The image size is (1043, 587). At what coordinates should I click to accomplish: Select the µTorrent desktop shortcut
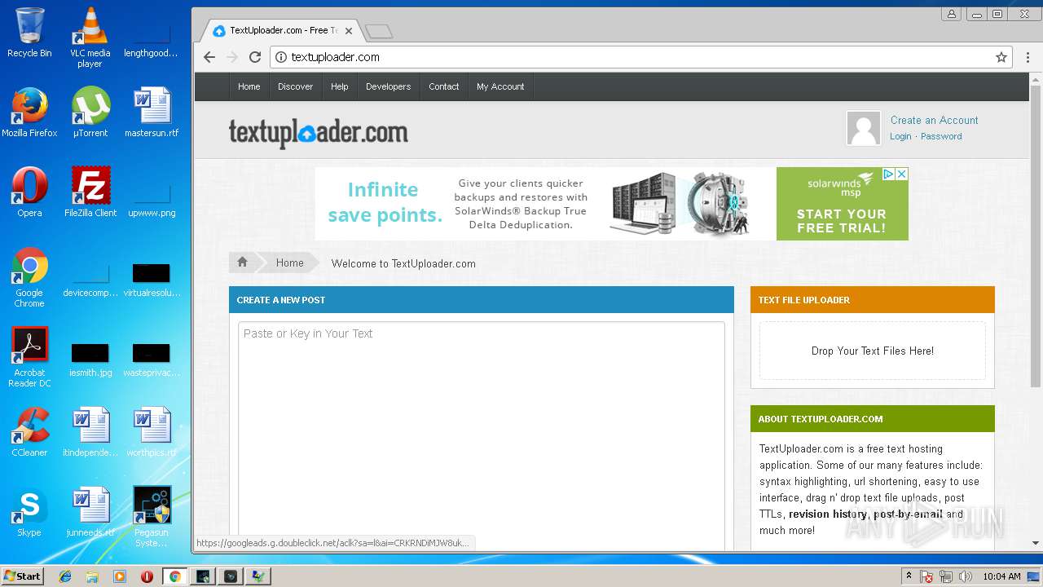[90, 112]
